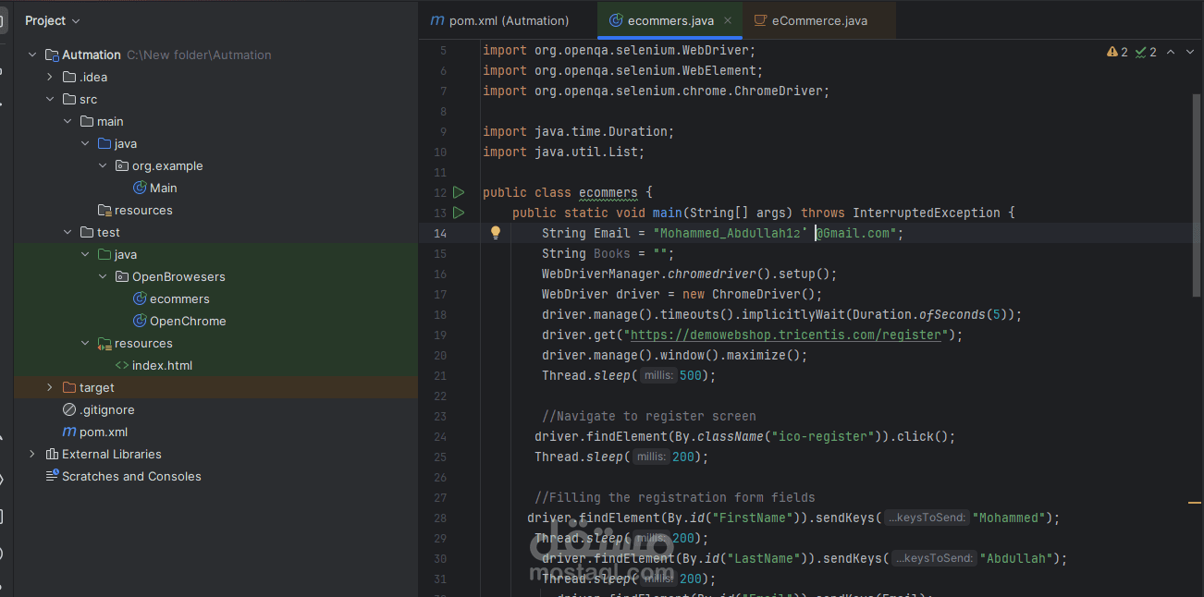Click the eCommerce.java tab file icon
The image size is (1204, 597).
point(760,20)
